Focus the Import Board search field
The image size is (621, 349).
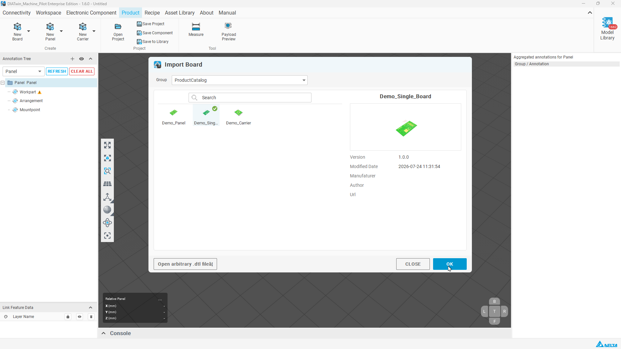coord(250,98)
